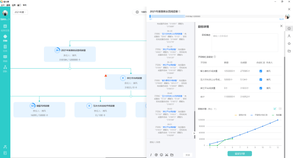Click the 318184/1200000 progress bar
This screenshot has width=293, height=158.
[x=216, y=16]
